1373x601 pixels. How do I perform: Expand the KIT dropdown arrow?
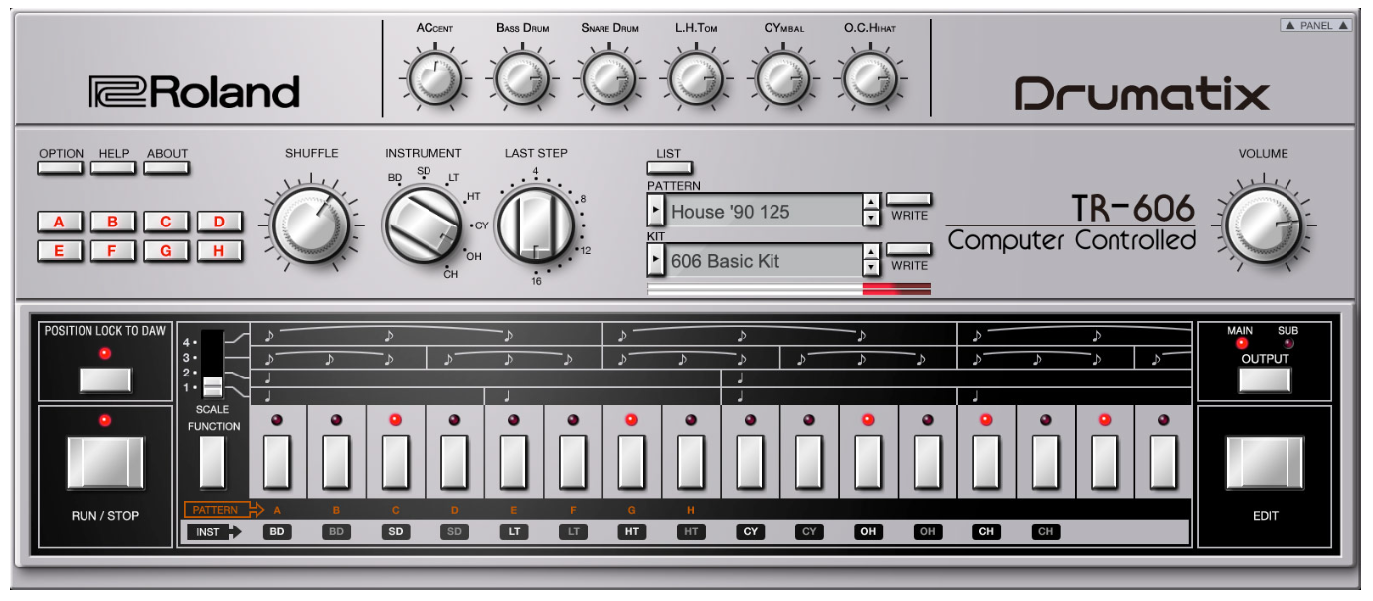[655, 261]
